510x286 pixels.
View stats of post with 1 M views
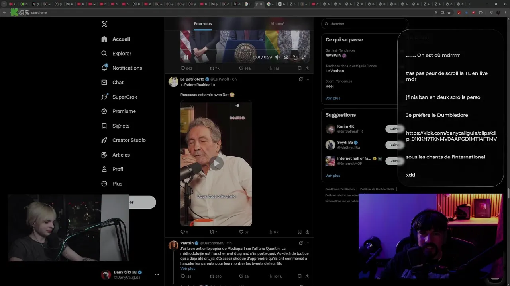click(x=273, y=68)
